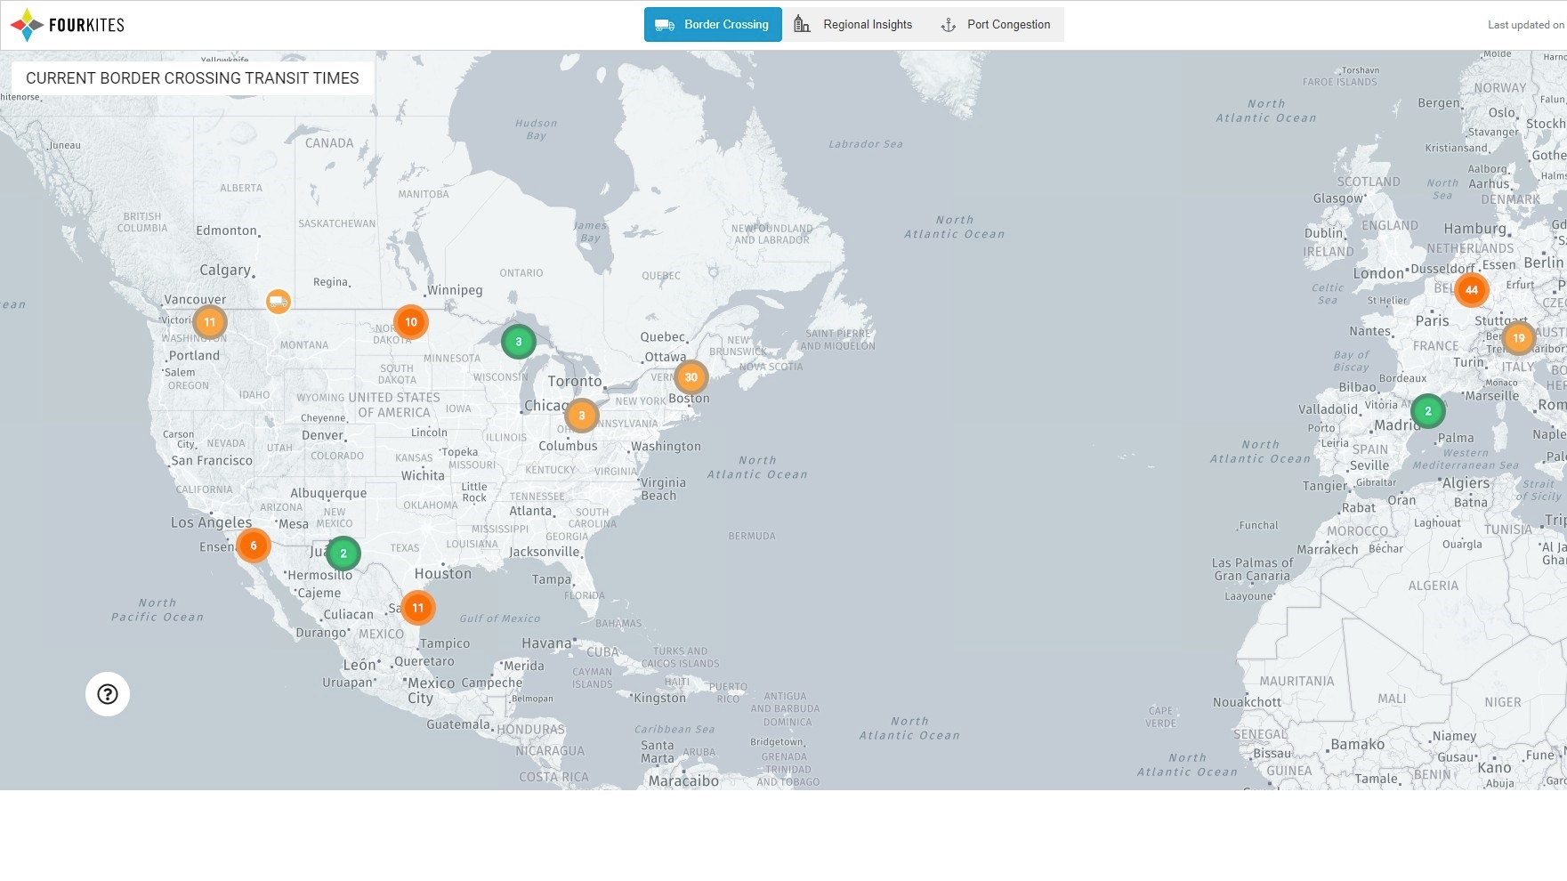The height and width of the screenshot is (881, 1567).
Task: Click orange cluster 3 near Chicago
Action: (582, 416)
